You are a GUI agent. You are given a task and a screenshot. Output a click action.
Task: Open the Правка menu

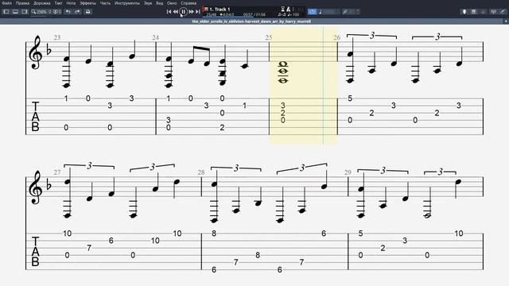[x=22, y=3]
